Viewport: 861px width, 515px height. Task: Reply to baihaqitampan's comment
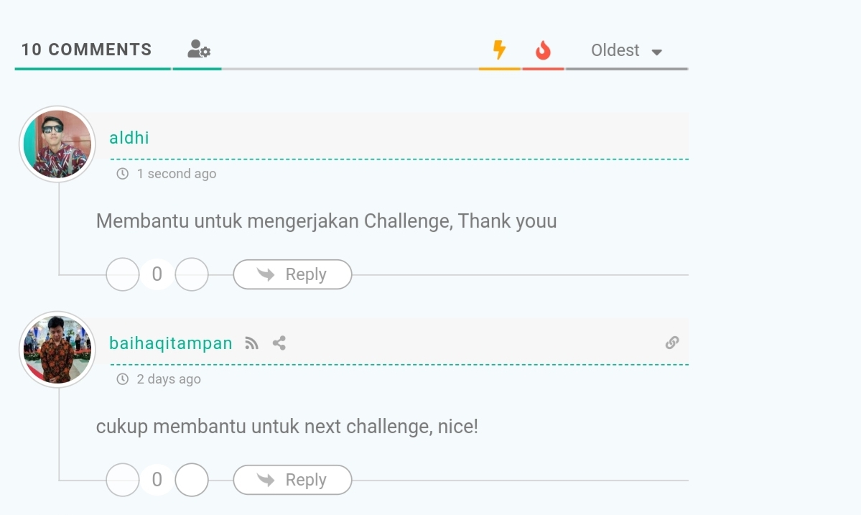pos(292,479)
